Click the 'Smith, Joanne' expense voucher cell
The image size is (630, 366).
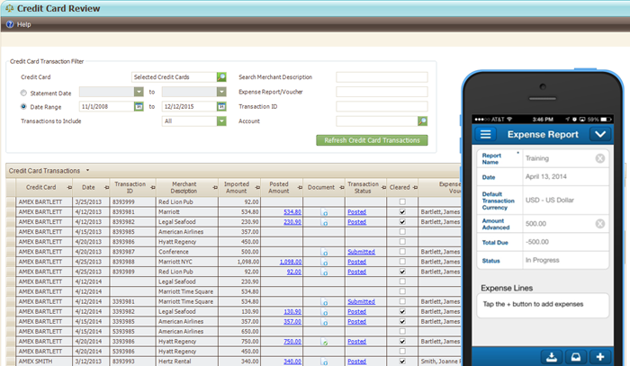[440, 362]
